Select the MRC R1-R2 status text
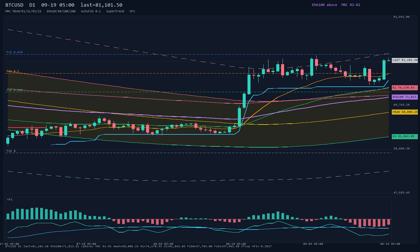Image resolution: width=420 pixels, height=252 pixels. coord(351,5)
